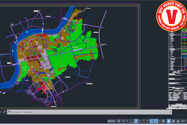Click the 2D Object Snap square icon

pyautogui.click(x=156, y=121)
